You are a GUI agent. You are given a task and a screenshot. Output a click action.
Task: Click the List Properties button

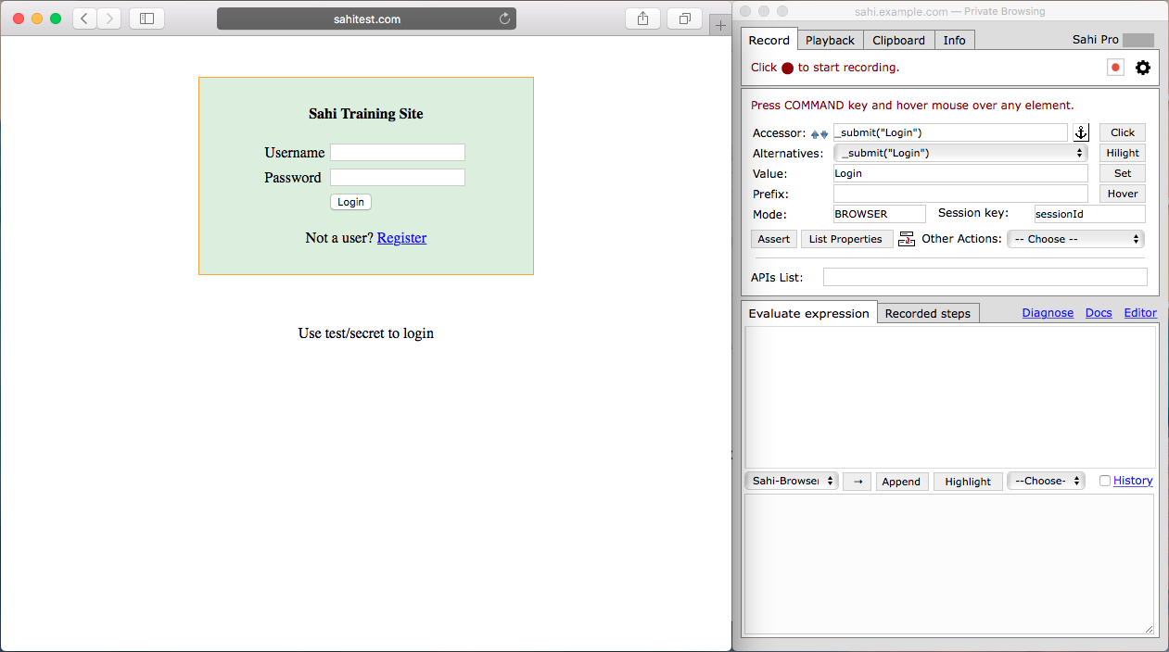[846, 239]
